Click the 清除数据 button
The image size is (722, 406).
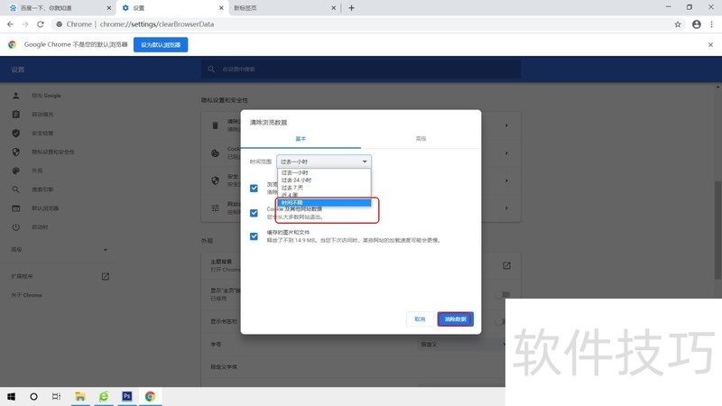tap(455, 319)
